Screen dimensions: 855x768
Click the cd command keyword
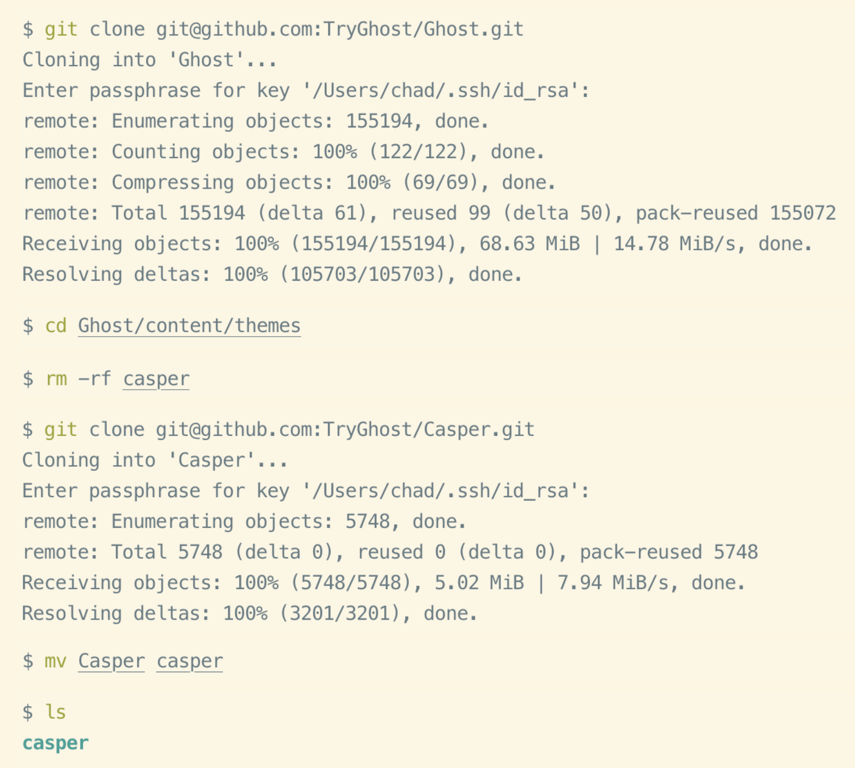[x=56, y=326]
